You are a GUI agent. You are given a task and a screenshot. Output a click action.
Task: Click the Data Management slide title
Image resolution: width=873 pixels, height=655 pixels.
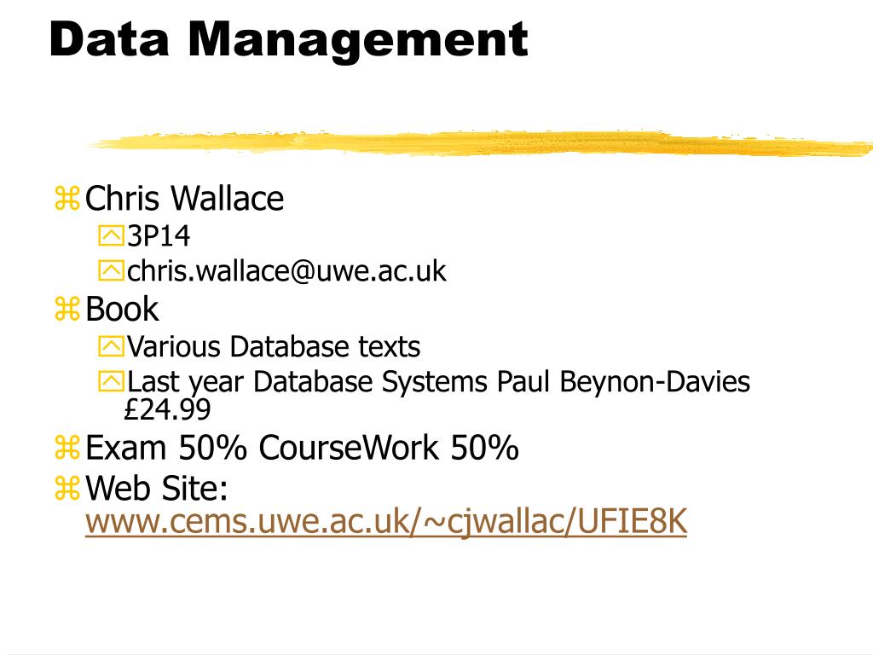[288, 39]
